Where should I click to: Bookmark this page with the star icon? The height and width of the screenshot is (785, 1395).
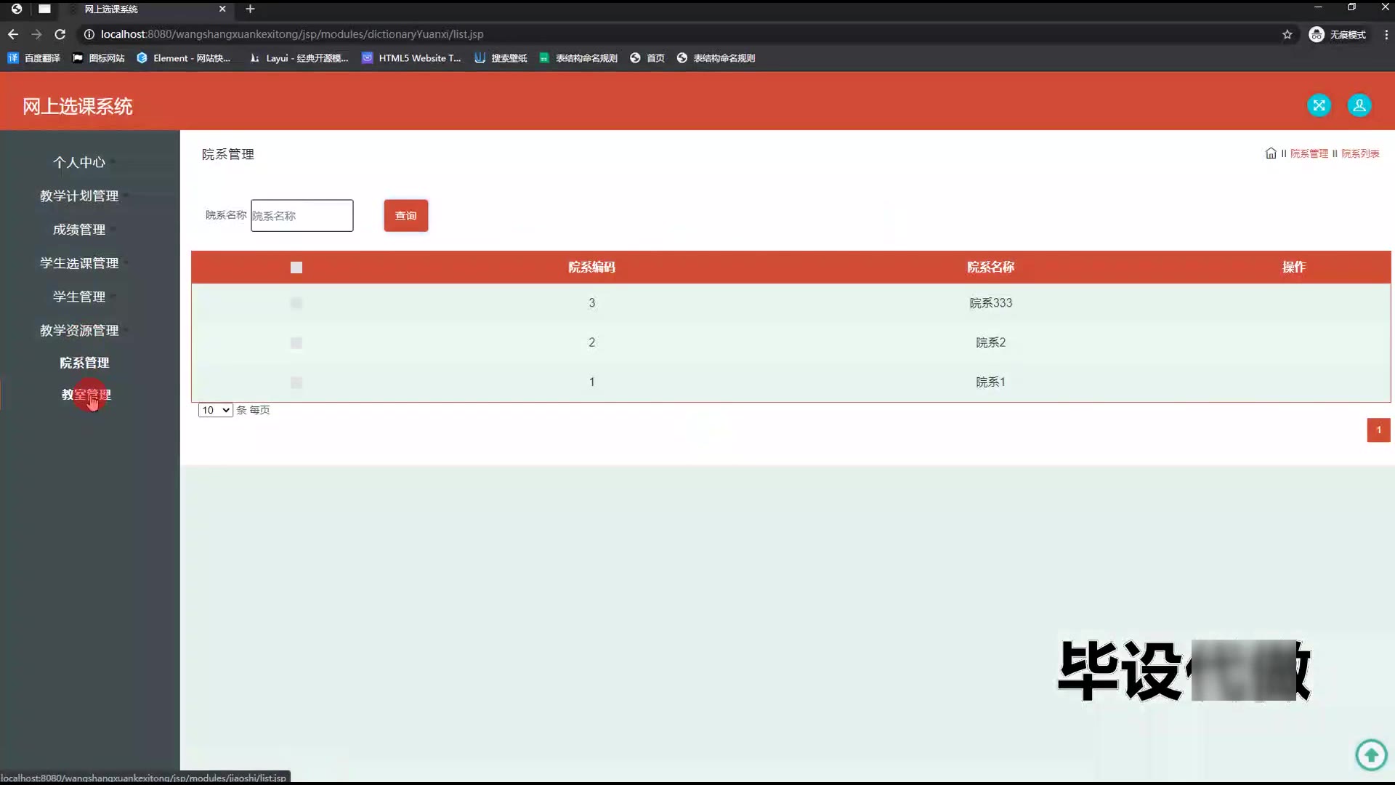click(1287, 34)
